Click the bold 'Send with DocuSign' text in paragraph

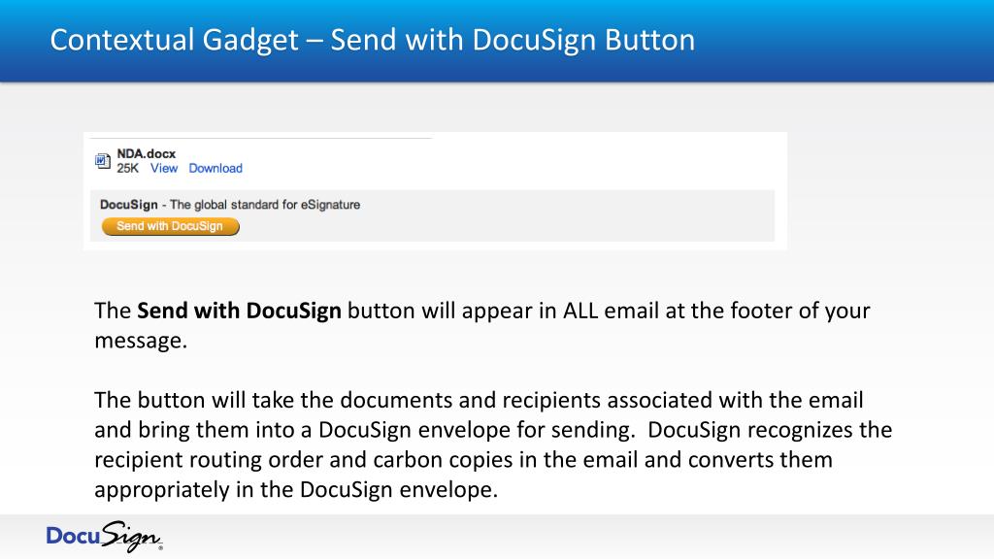[239, 311]
